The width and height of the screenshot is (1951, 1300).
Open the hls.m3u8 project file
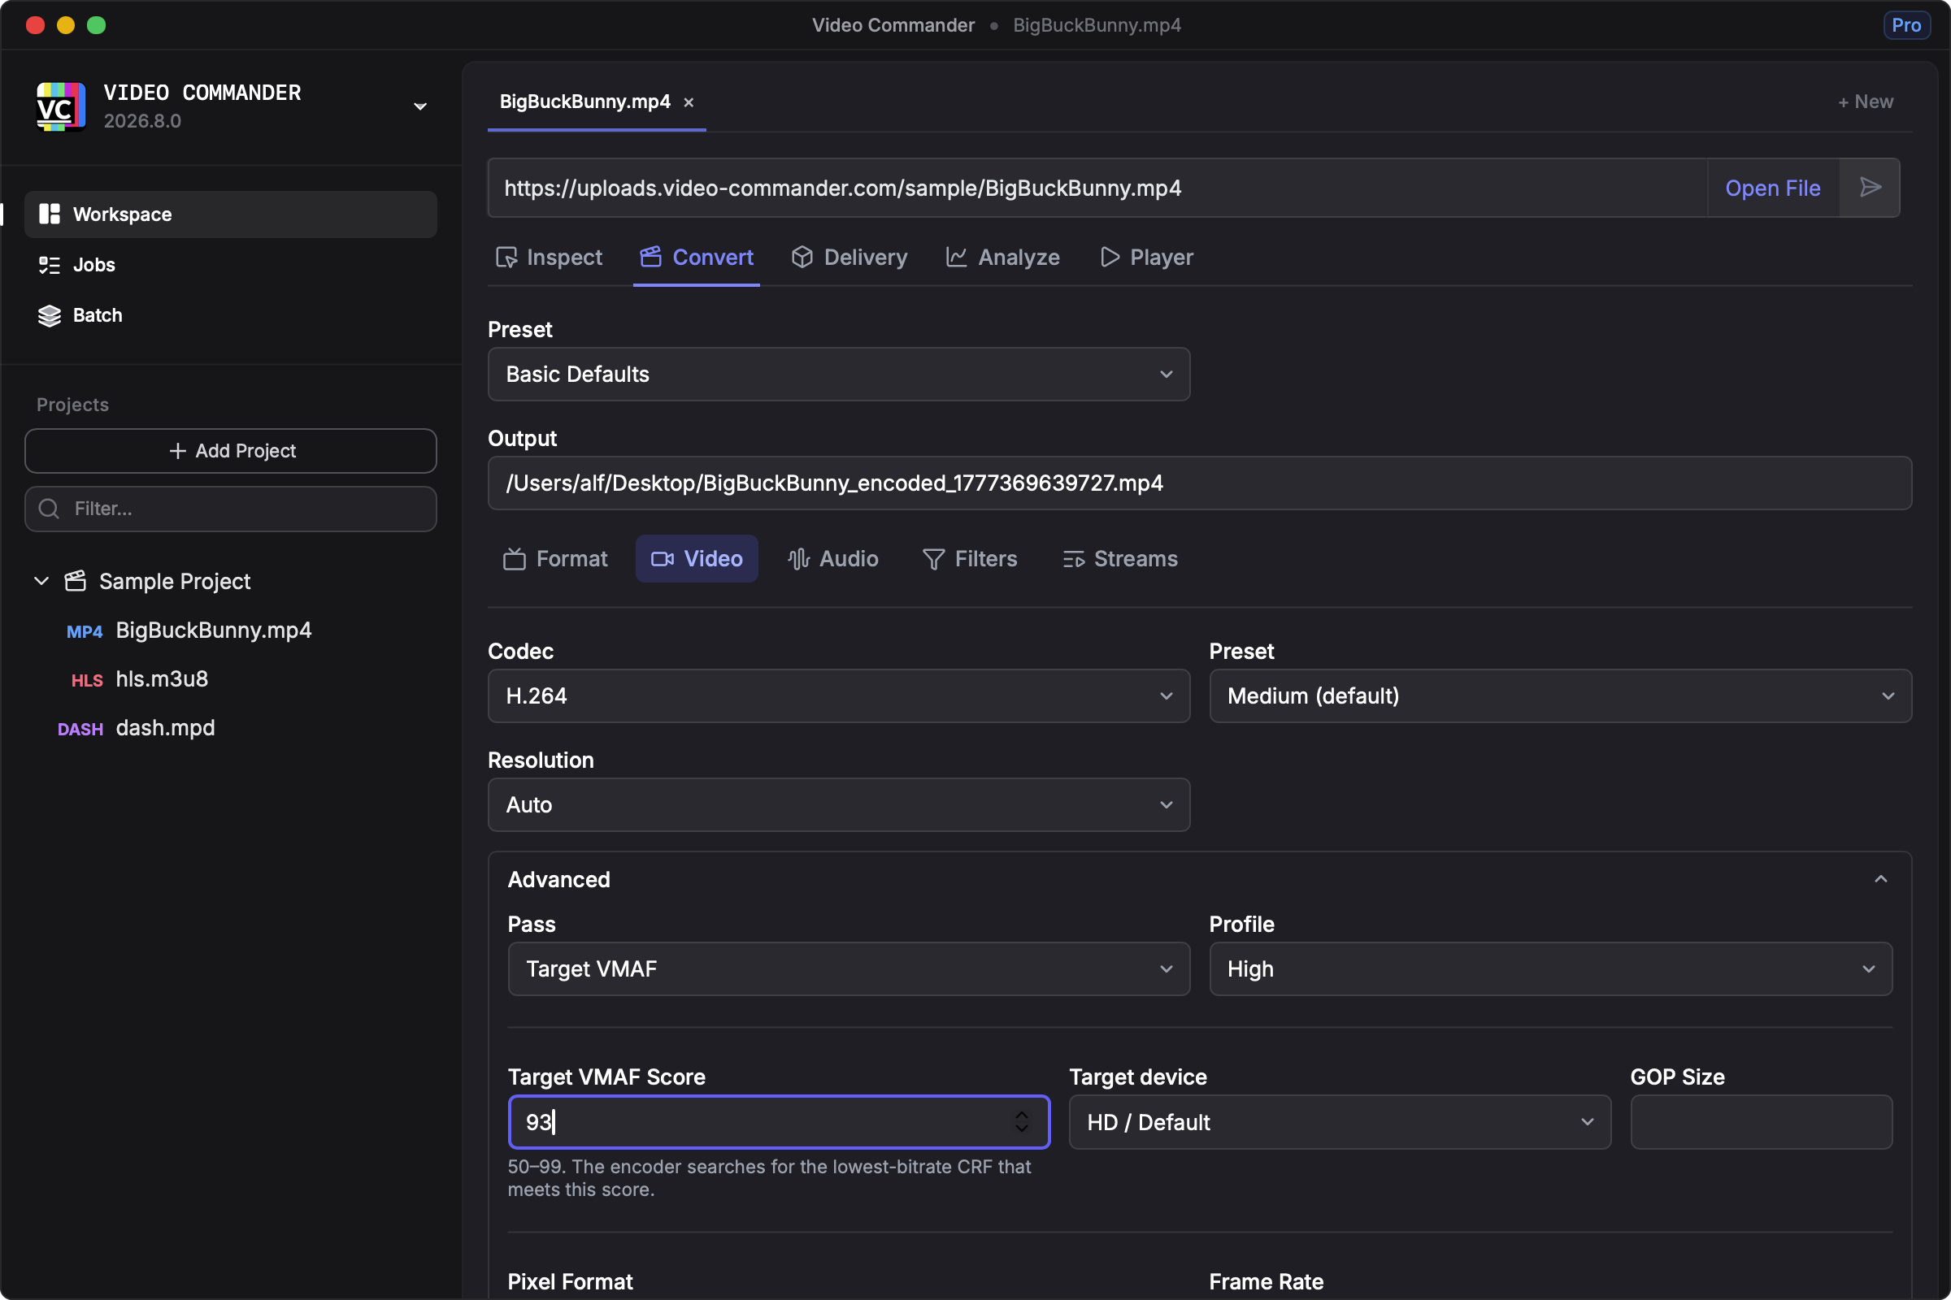coord(161,679)
